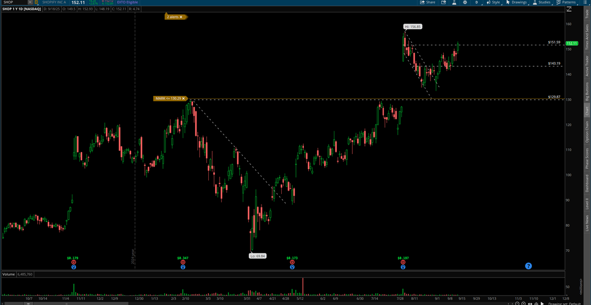
Task: Click the earnings icon under $0.347
Action: [x=183, y=263]
